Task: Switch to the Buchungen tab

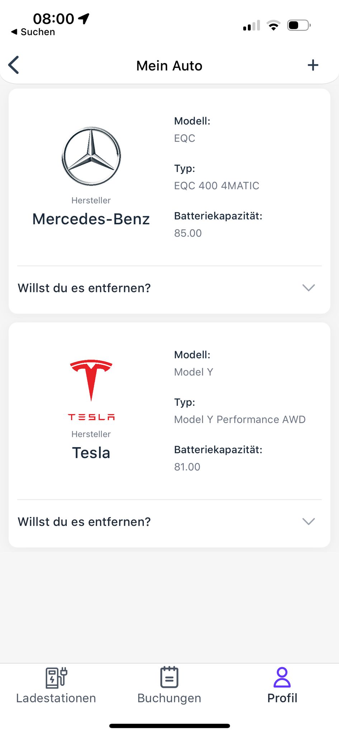Action: [169, 698]
